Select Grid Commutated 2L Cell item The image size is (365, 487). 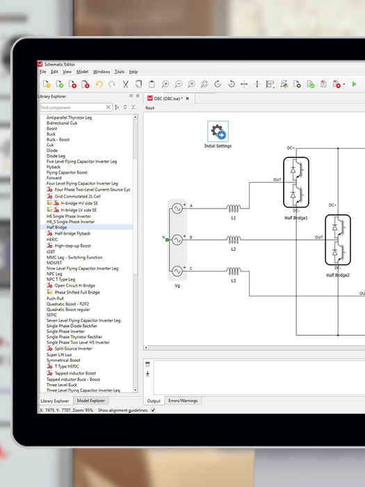click(78, 196)
